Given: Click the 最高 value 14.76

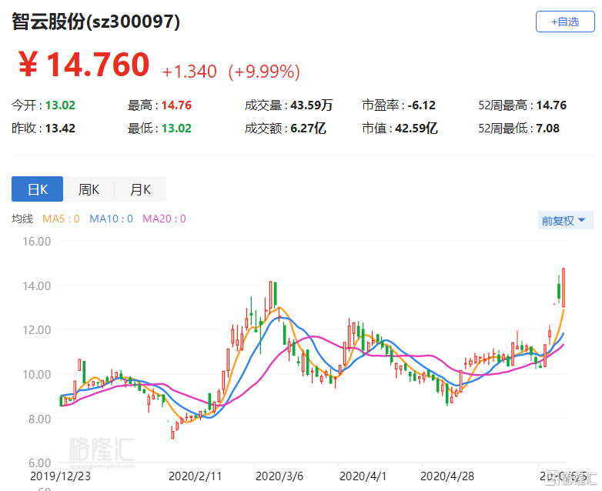Looking at the screenshot, I should (x=176, y=105).
